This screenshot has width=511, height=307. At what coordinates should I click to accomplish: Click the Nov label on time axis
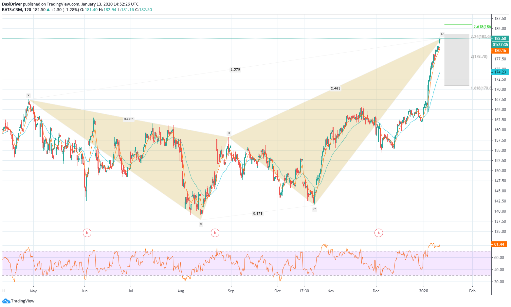pyautogui.click(x=331, y=291)
